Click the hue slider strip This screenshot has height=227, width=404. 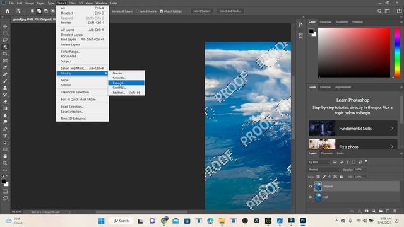(397, 52)
